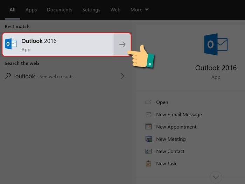Click the New Appointment calendar icon
Screen dimensions: 245x184
148,127
